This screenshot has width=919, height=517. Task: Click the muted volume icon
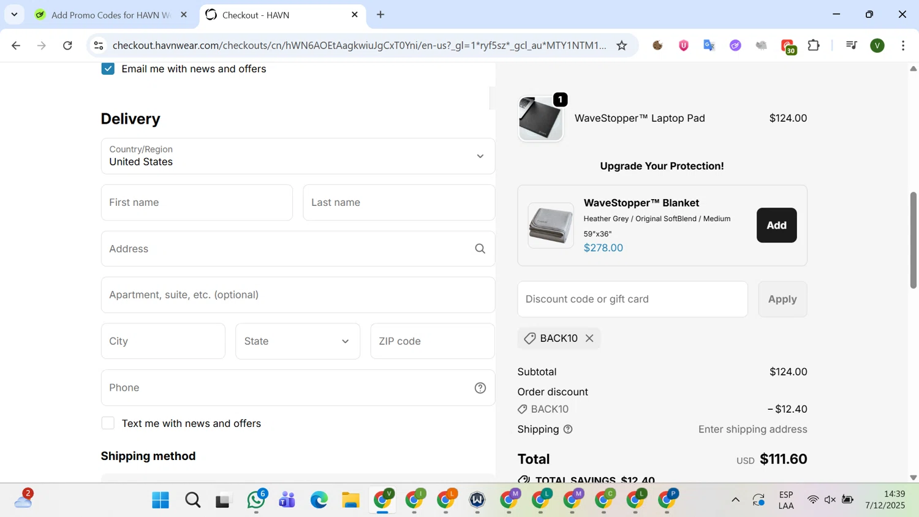830,500
